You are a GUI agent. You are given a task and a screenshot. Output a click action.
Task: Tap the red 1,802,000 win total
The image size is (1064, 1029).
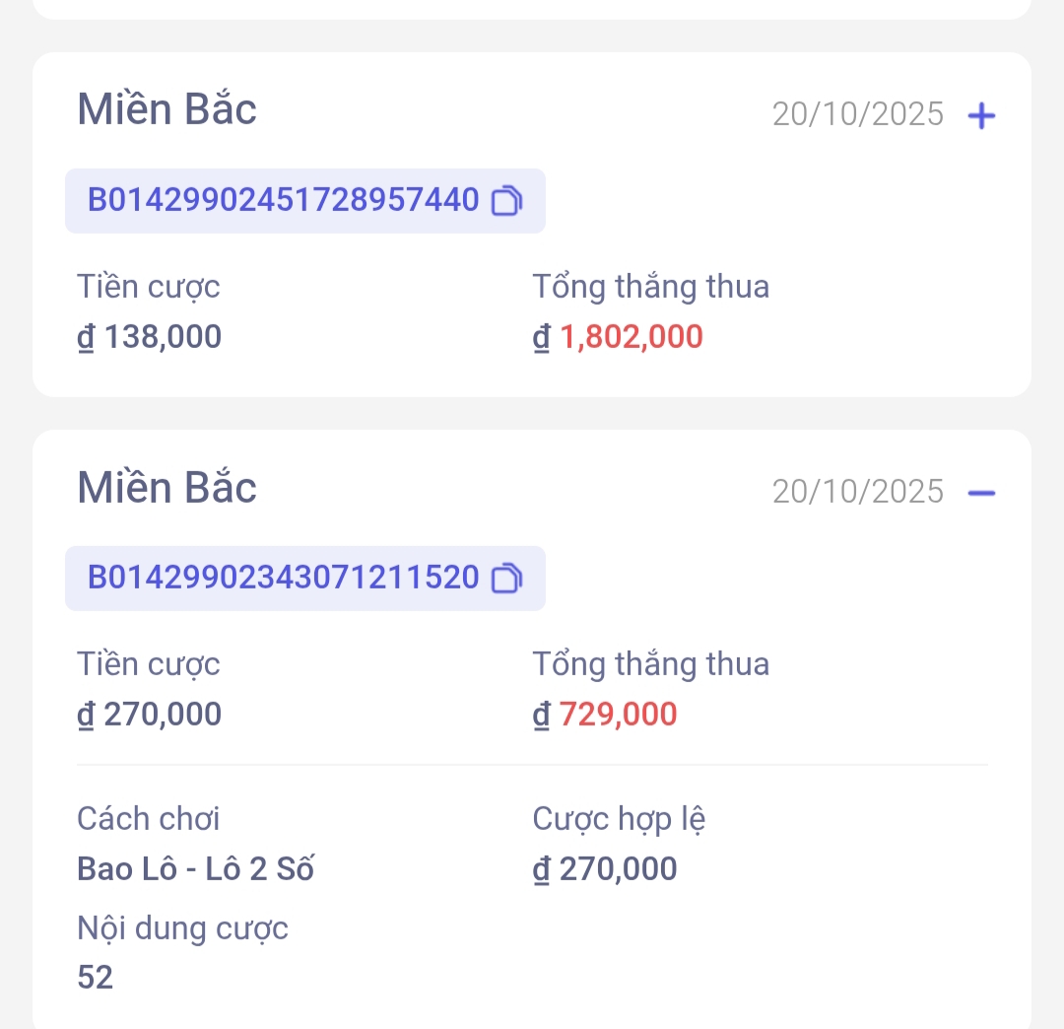[631, 338]
